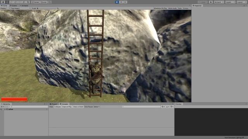The height and width of the screenshot is (139, 248).
Task: Select the custom editor tools icon
Action: point(28,2)
